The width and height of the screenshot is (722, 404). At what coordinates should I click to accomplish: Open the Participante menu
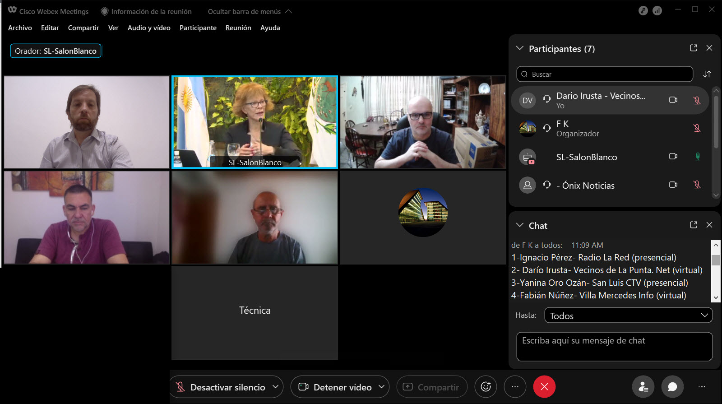[198, 28]
